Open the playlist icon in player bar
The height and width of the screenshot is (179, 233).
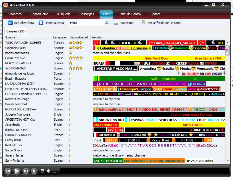point(42,171)
